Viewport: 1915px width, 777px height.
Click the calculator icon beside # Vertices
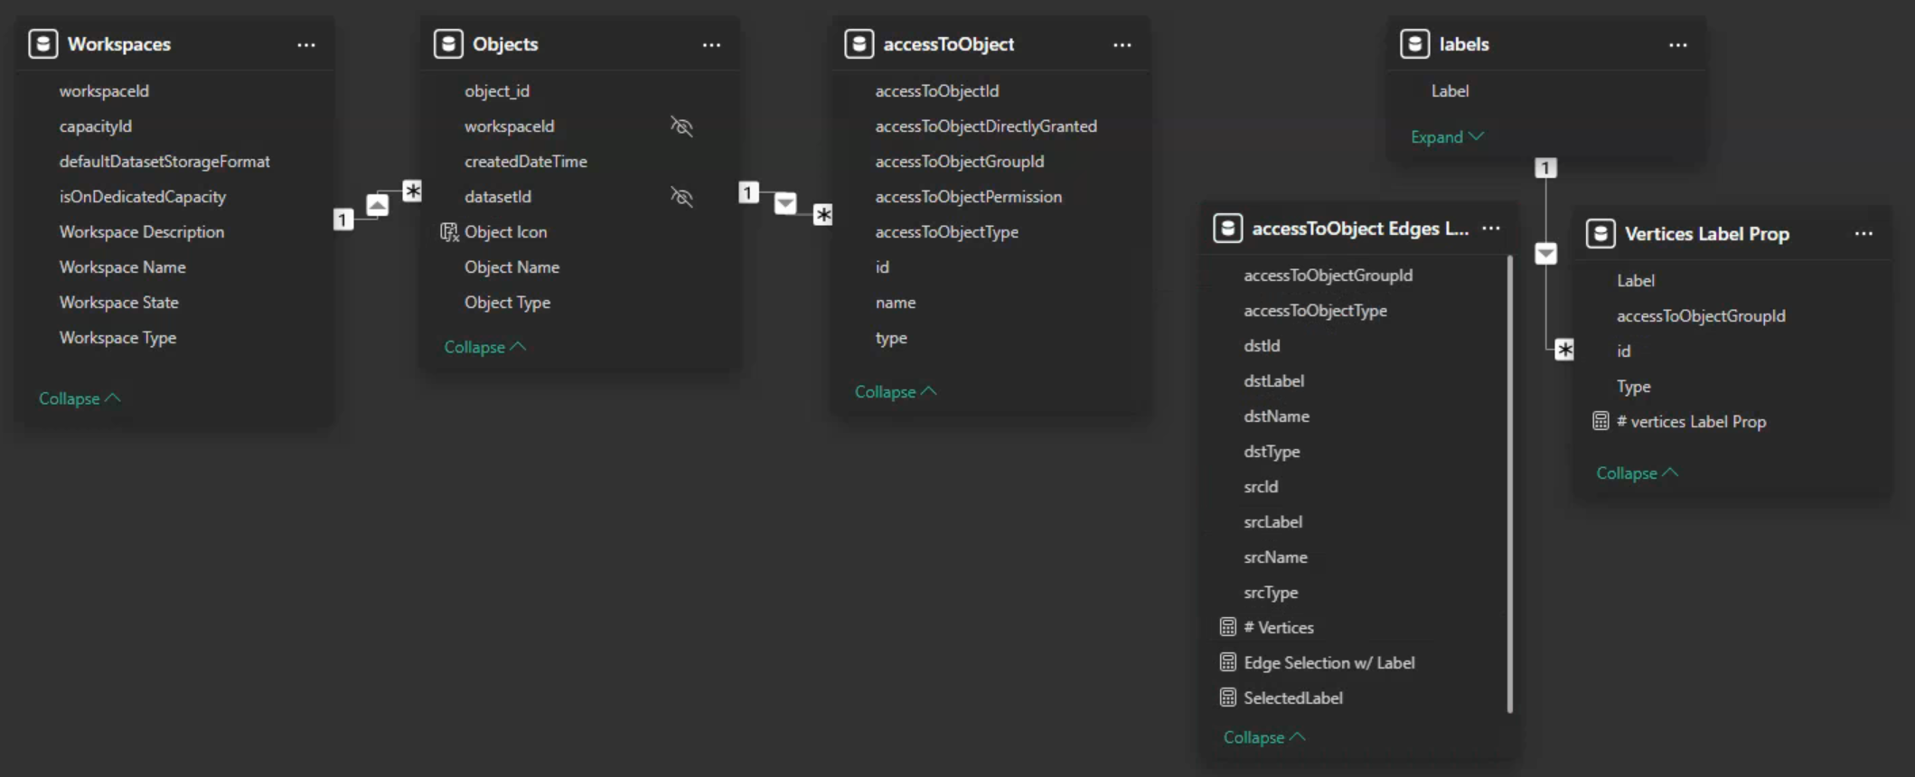pyautogui.click(x=1227, y=627)
